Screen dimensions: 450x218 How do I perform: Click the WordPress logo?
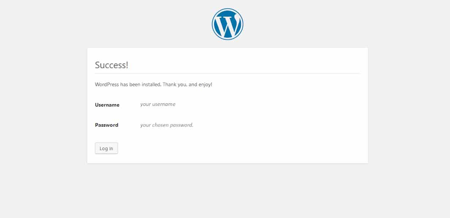point(227,25)
